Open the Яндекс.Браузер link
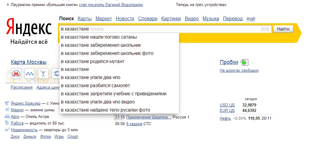This screenshot has height=155, width=328. 26,103
